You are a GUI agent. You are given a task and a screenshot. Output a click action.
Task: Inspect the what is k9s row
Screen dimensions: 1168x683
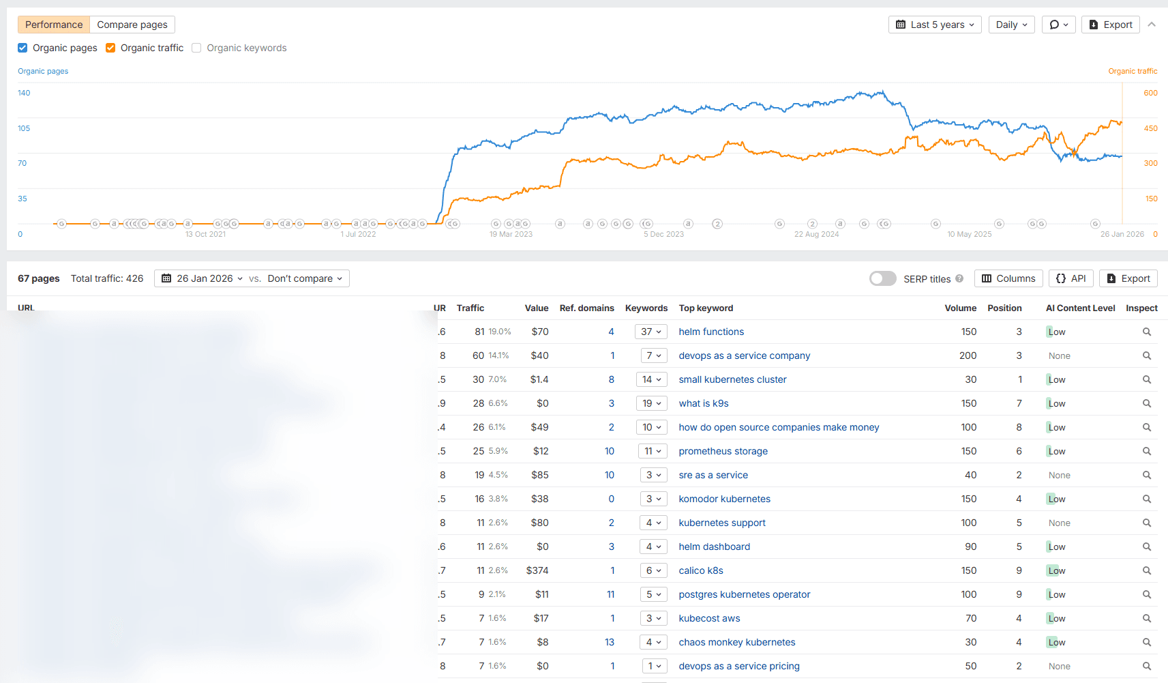[x=1147, y=403]
